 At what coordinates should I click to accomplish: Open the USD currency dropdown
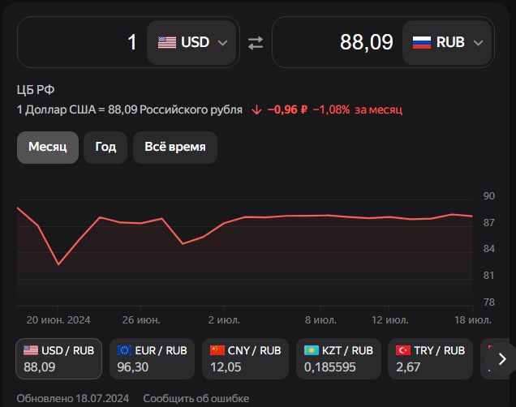click(191, 42)
